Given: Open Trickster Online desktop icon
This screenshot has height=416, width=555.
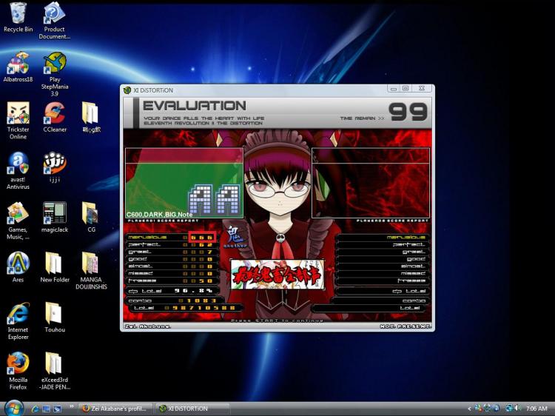Looking at the screenshot, I should click(18, 113).
